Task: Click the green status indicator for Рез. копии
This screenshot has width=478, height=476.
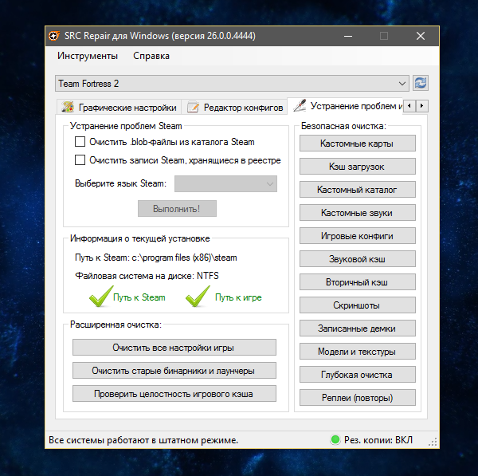Action: click(x=335, y=439)
